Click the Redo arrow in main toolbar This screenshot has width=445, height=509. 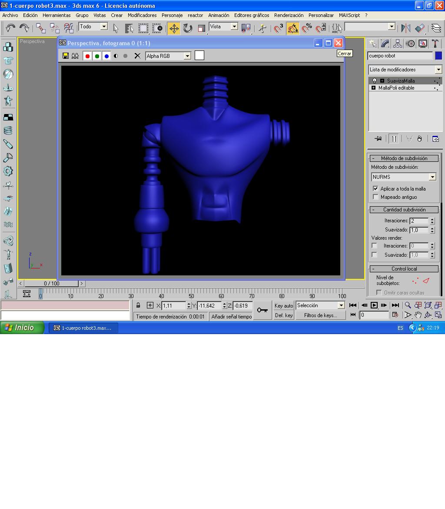click(24, 28)
